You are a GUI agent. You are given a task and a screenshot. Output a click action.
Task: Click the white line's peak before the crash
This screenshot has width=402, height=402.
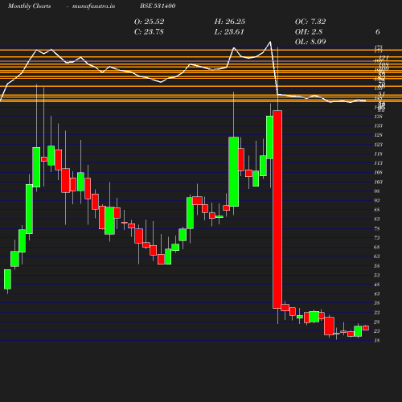[x=270, y=42]
